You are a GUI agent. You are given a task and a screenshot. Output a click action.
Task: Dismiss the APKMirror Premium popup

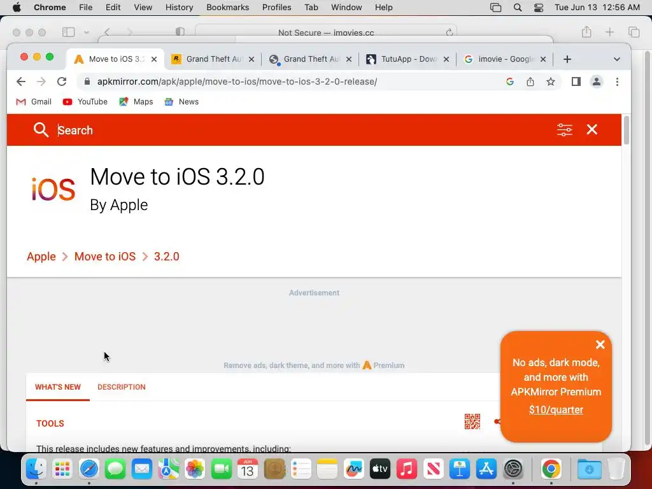click(600, 344)
